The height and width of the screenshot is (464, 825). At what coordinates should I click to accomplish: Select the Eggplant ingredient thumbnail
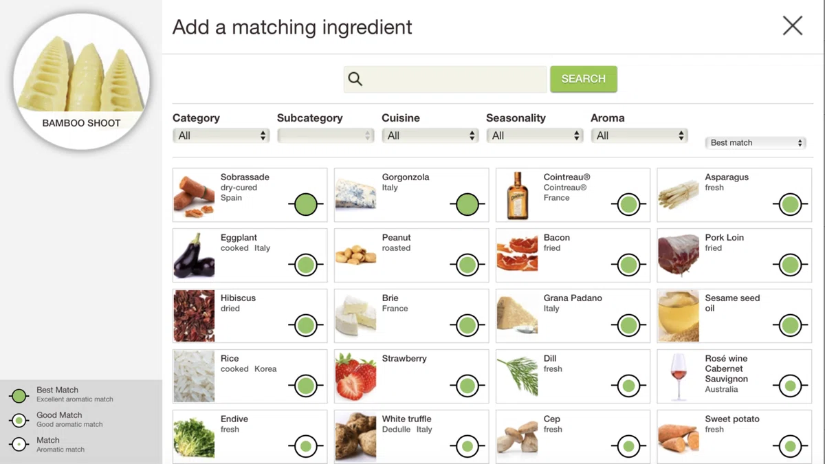pyautogui.click(x=194, y=255)
